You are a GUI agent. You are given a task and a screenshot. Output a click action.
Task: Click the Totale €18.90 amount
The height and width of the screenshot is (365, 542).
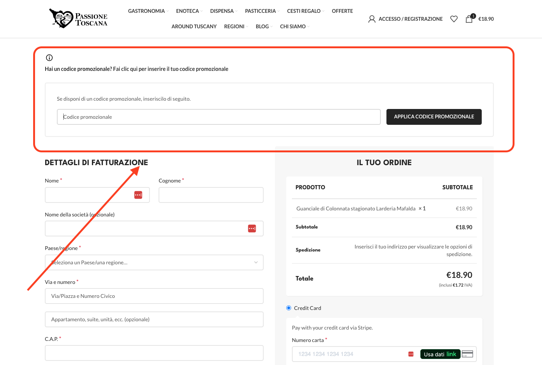[459, 275]
